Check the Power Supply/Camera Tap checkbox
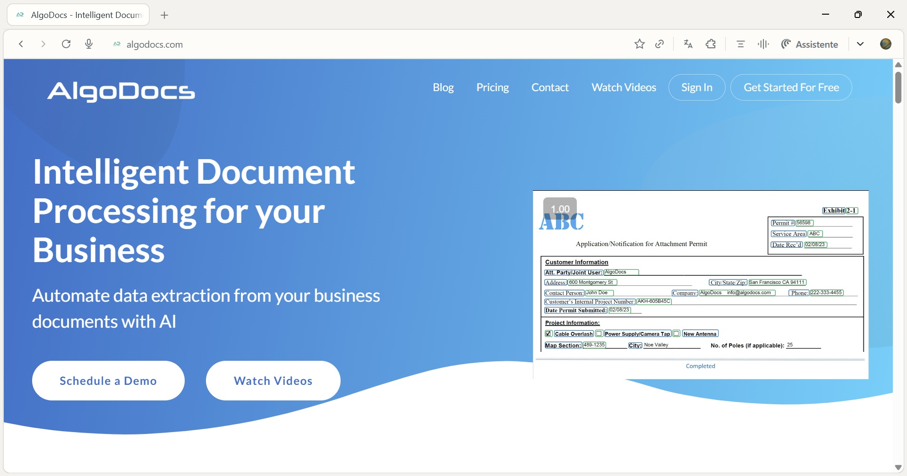907x476 pixels. [599, 333]
